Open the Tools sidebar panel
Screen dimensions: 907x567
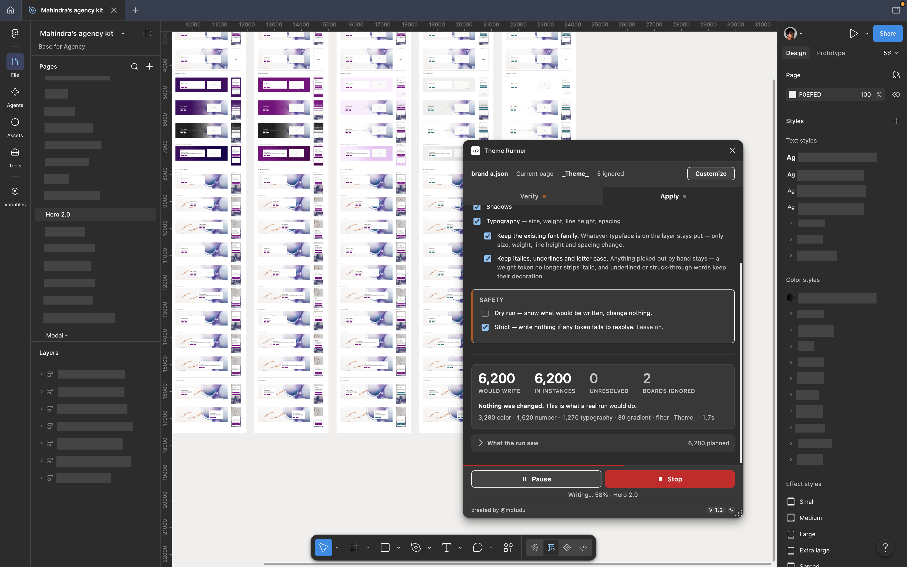tap(15, 157)
